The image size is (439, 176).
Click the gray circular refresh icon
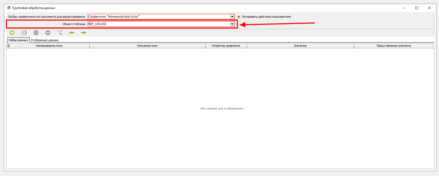point(36,33)
